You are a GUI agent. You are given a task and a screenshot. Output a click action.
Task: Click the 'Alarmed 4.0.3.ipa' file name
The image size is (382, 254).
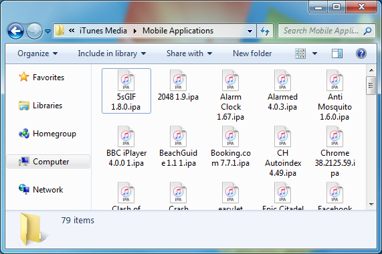click(x=282, y=102)
